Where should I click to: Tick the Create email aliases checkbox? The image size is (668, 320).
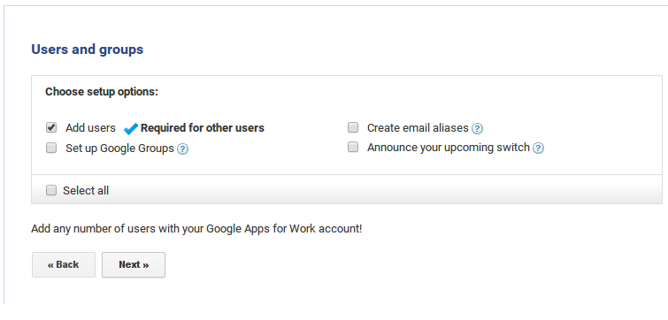[x=353, y=127]
